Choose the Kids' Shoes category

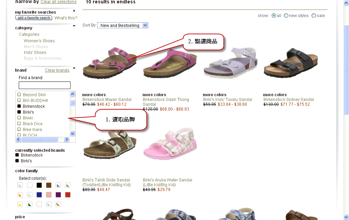click(35, 52)
